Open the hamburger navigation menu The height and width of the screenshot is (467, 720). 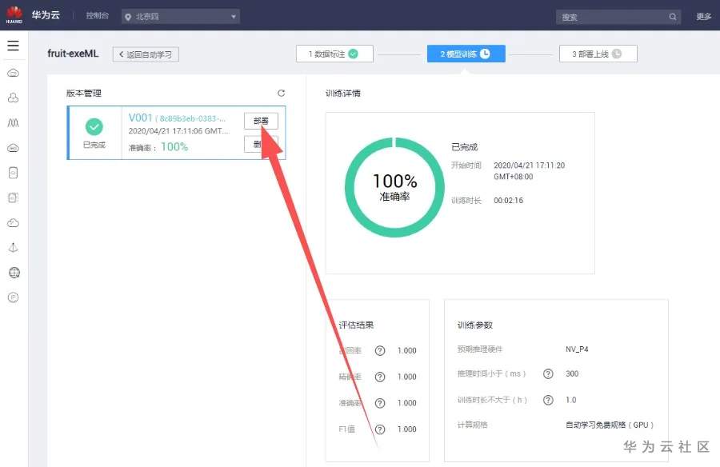point(14,46)
